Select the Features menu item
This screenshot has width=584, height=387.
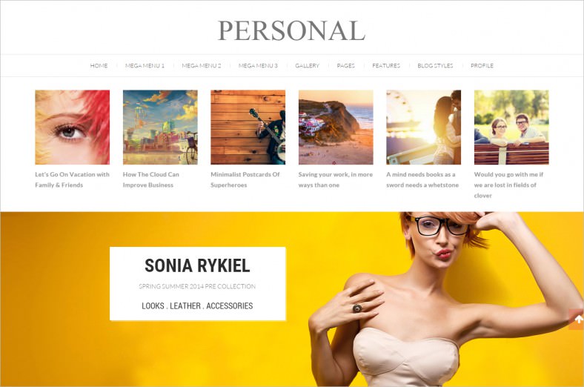386,65
